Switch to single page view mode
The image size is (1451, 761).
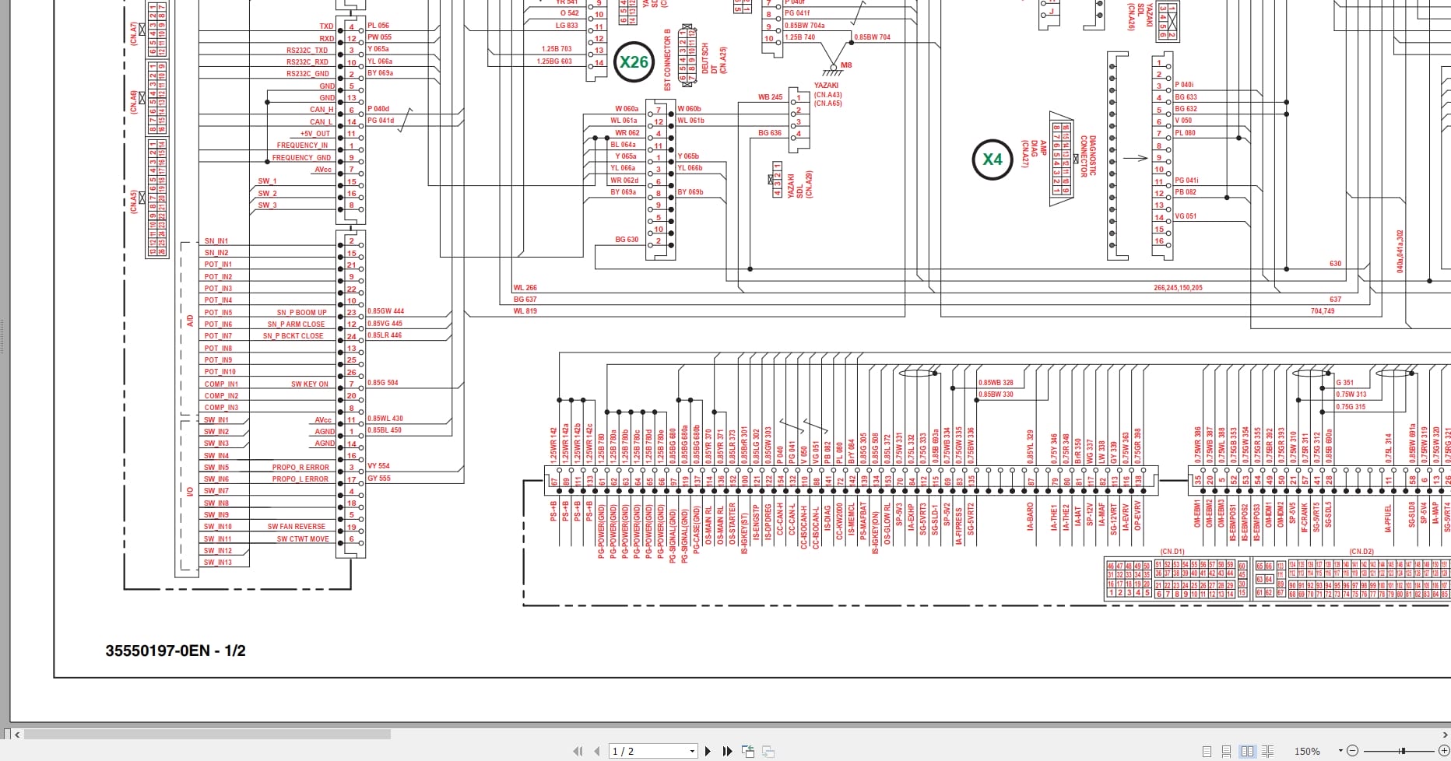point(1207,750)
